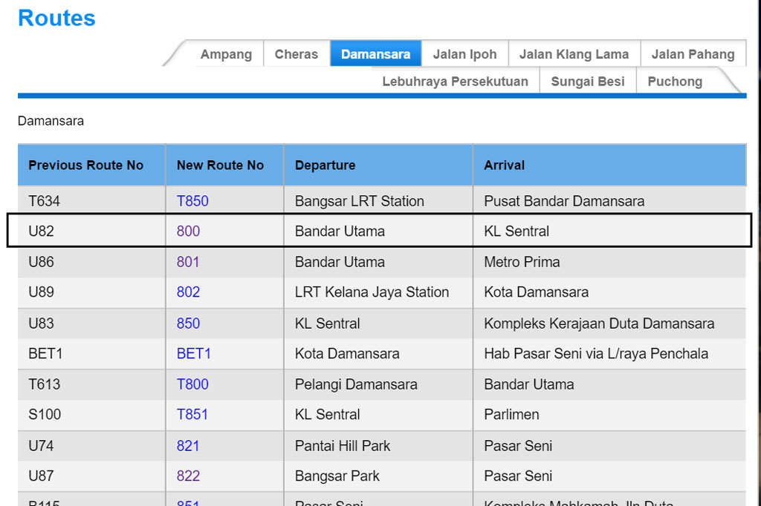The width and height of the screenshot is (761, 506).
Task: Click the Metro Prima arrival cell
Action: point(609,262)
